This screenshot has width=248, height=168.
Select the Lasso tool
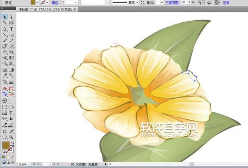[x=11, y=23]
